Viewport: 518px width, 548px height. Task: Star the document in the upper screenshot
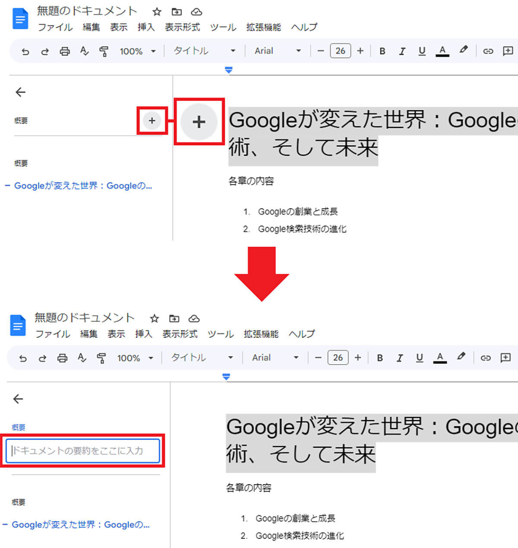coord(157,12)
